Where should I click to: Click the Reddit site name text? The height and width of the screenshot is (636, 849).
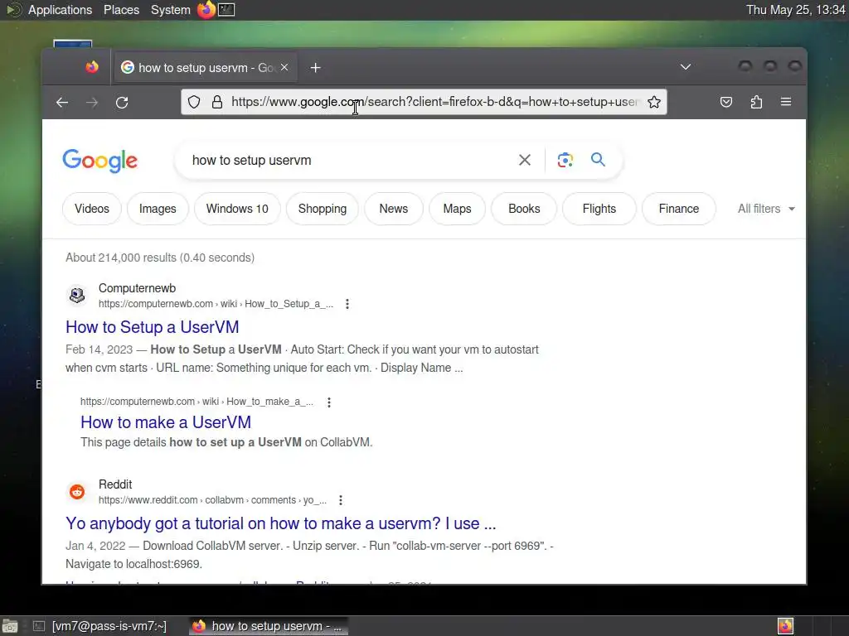tap(115, 484)
